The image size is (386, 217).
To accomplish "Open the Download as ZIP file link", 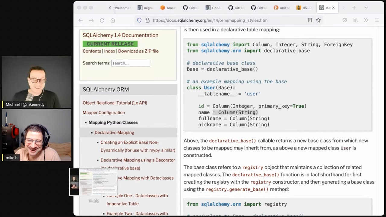I will (x=138, y=51).
